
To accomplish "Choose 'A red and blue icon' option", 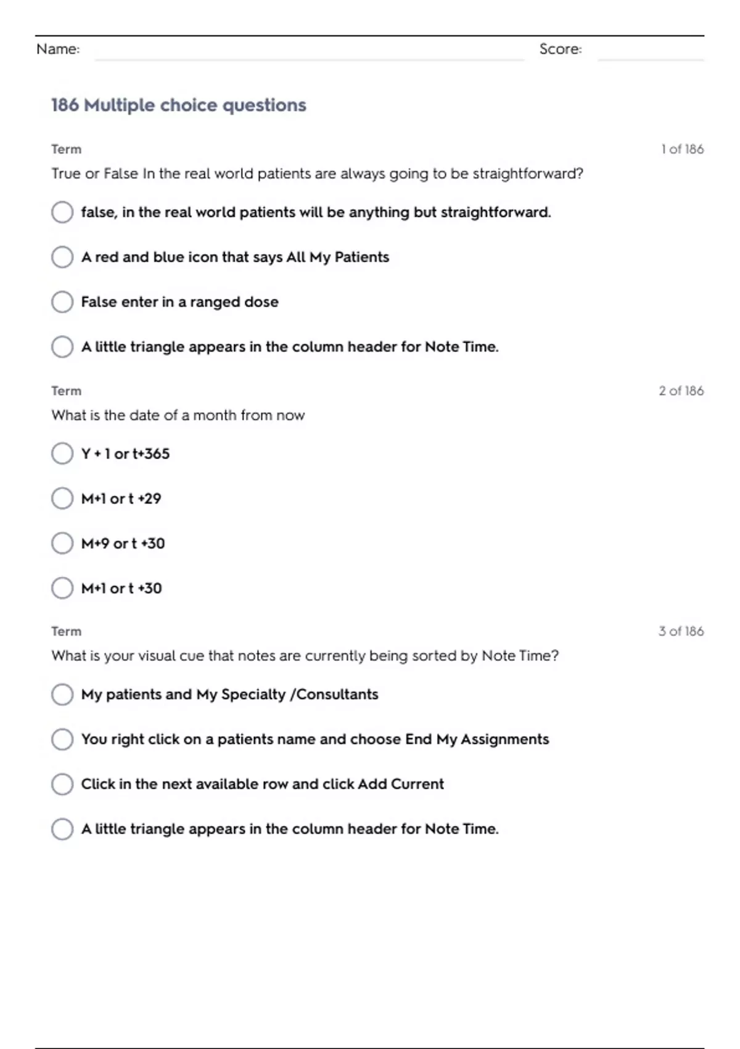I will point(62,257).
